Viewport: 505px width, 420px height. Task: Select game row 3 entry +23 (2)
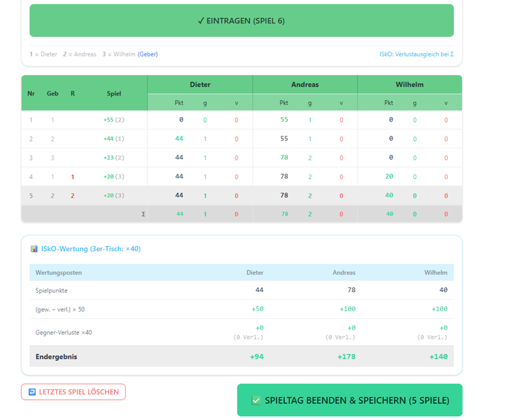pos(114,157)
